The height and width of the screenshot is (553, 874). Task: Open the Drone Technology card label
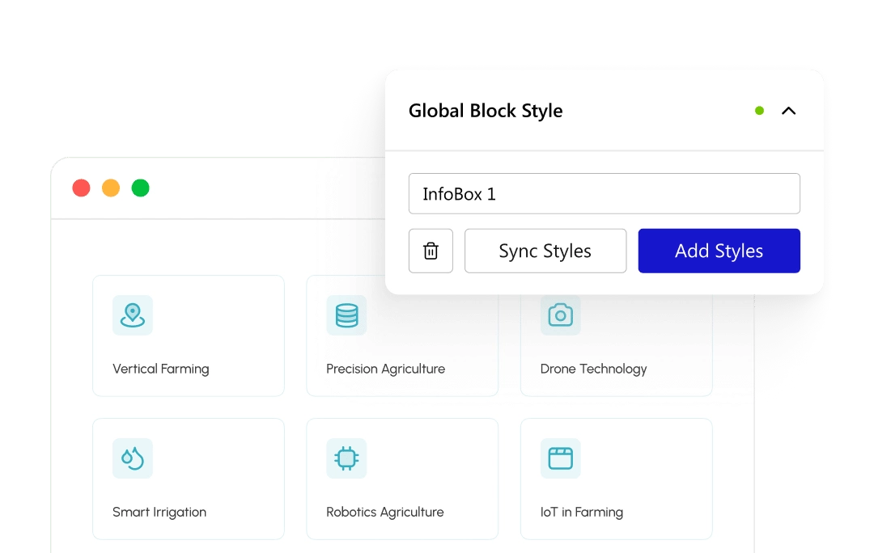pyautogui.click(x=593, y=369)
